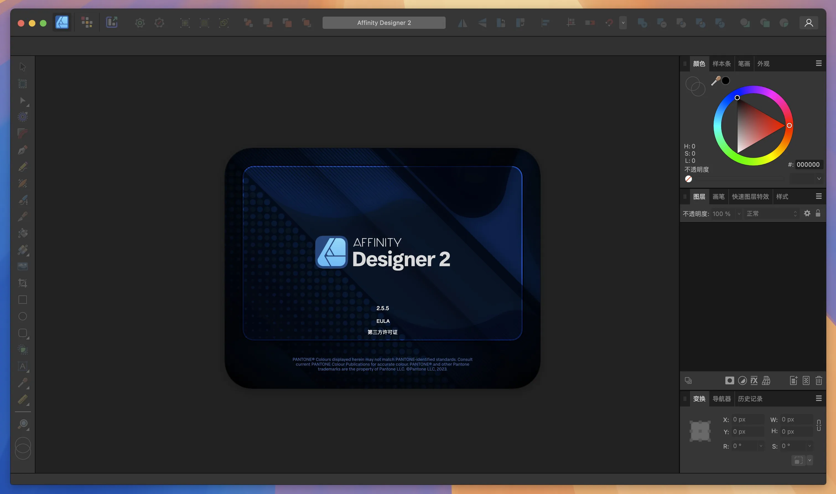Click the no-color swatch under 不透明度
The height and width of the screenshot is (494, 836).
[688, 179]
